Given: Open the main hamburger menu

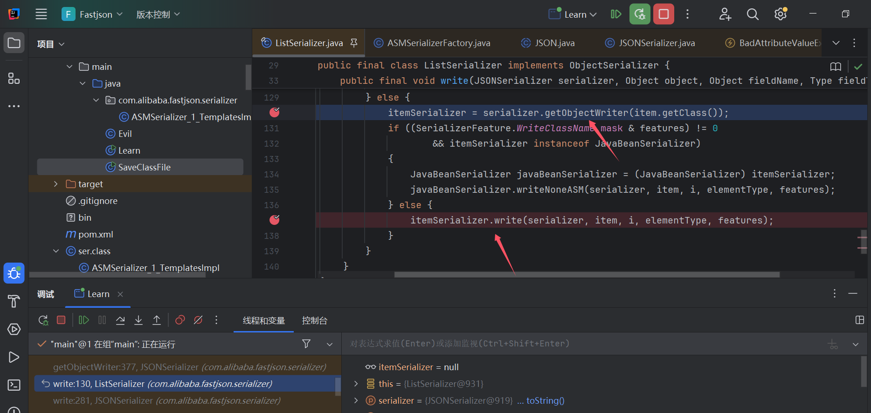Looking at the screenshot, I should (x=41, y=14).
